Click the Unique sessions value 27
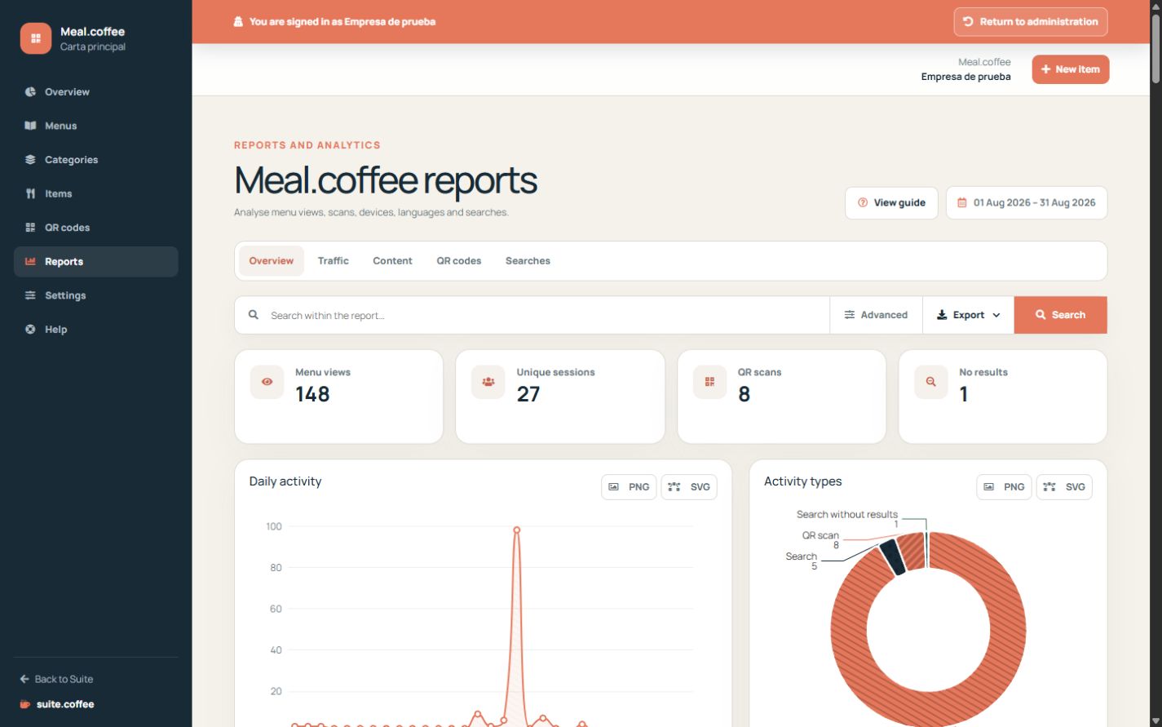 coord(528,394)
